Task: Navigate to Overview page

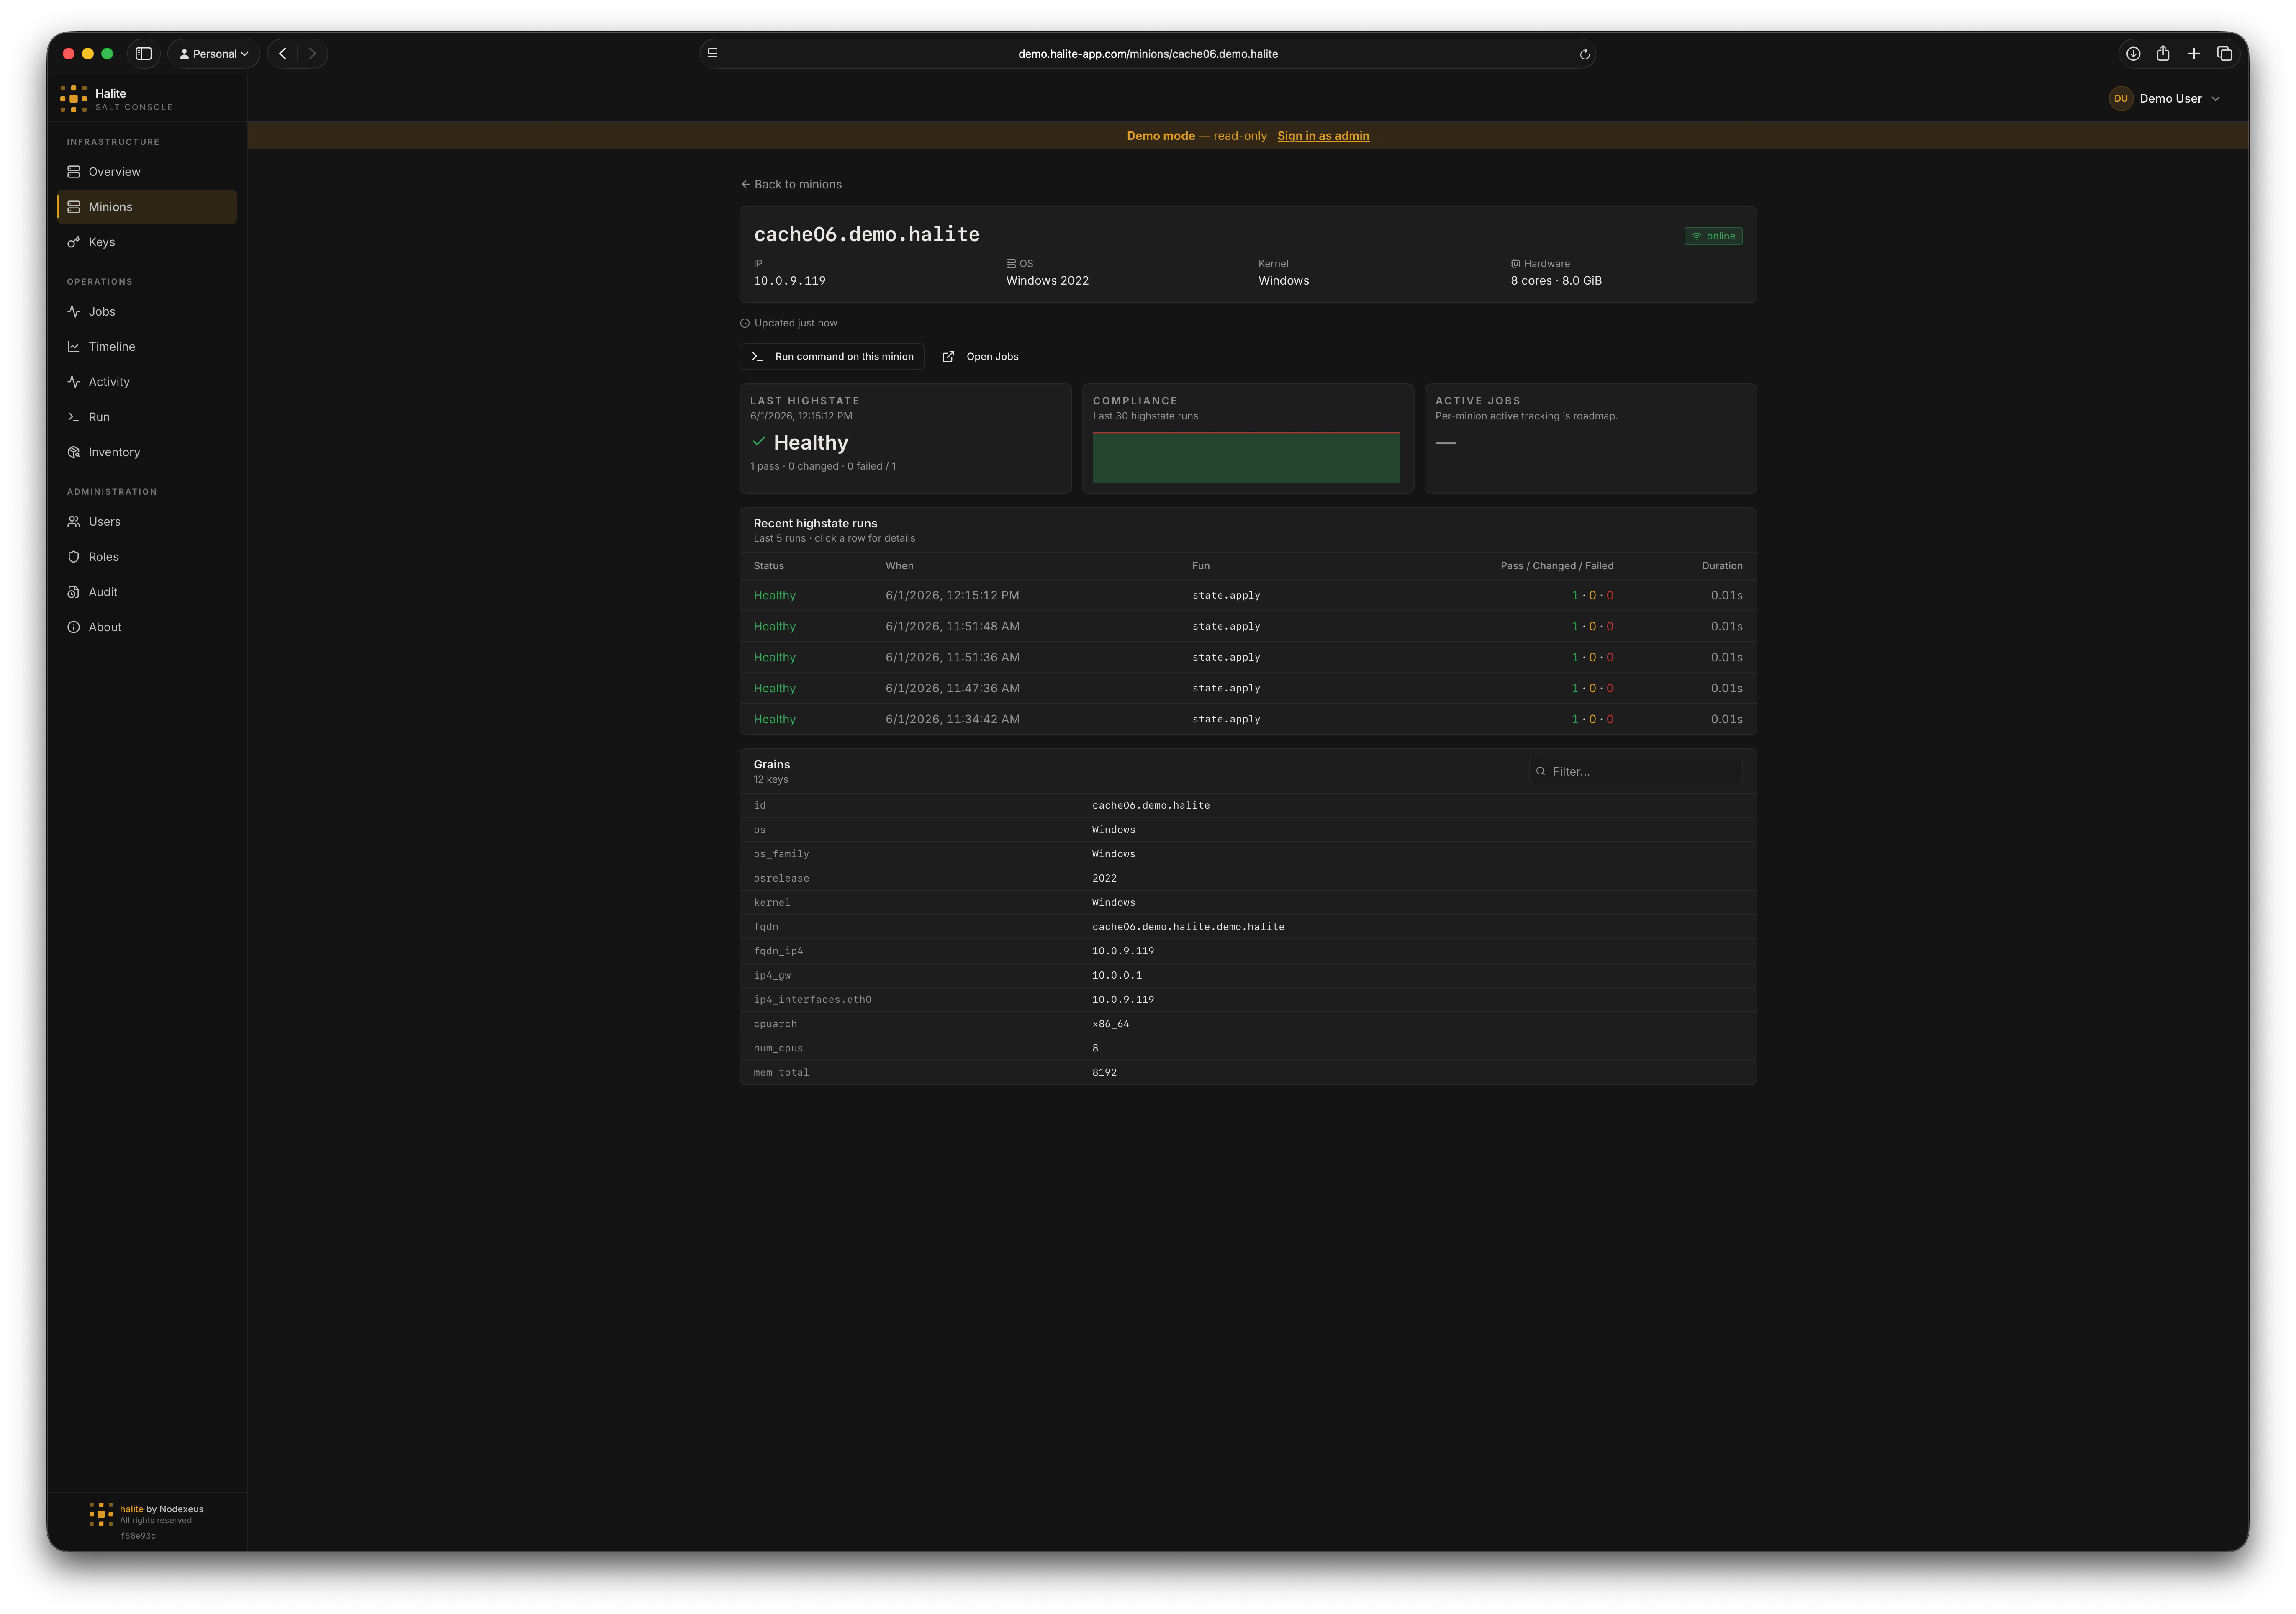Action: (x=147, y=172)
